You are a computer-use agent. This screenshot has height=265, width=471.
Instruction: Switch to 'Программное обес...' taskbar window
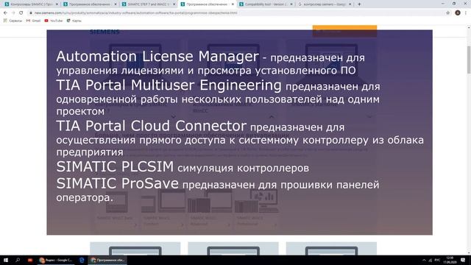(x=107, y=260)
